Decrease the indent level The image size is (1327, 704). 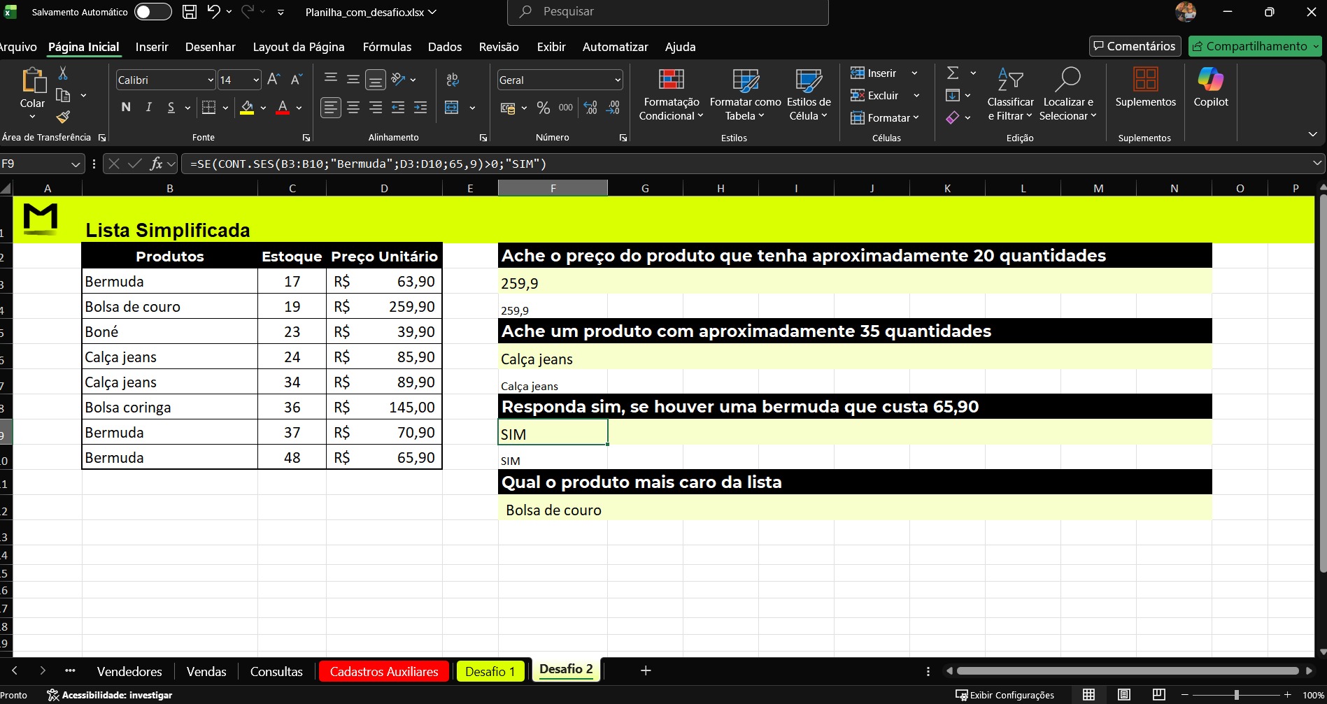(x=398, y=108)
